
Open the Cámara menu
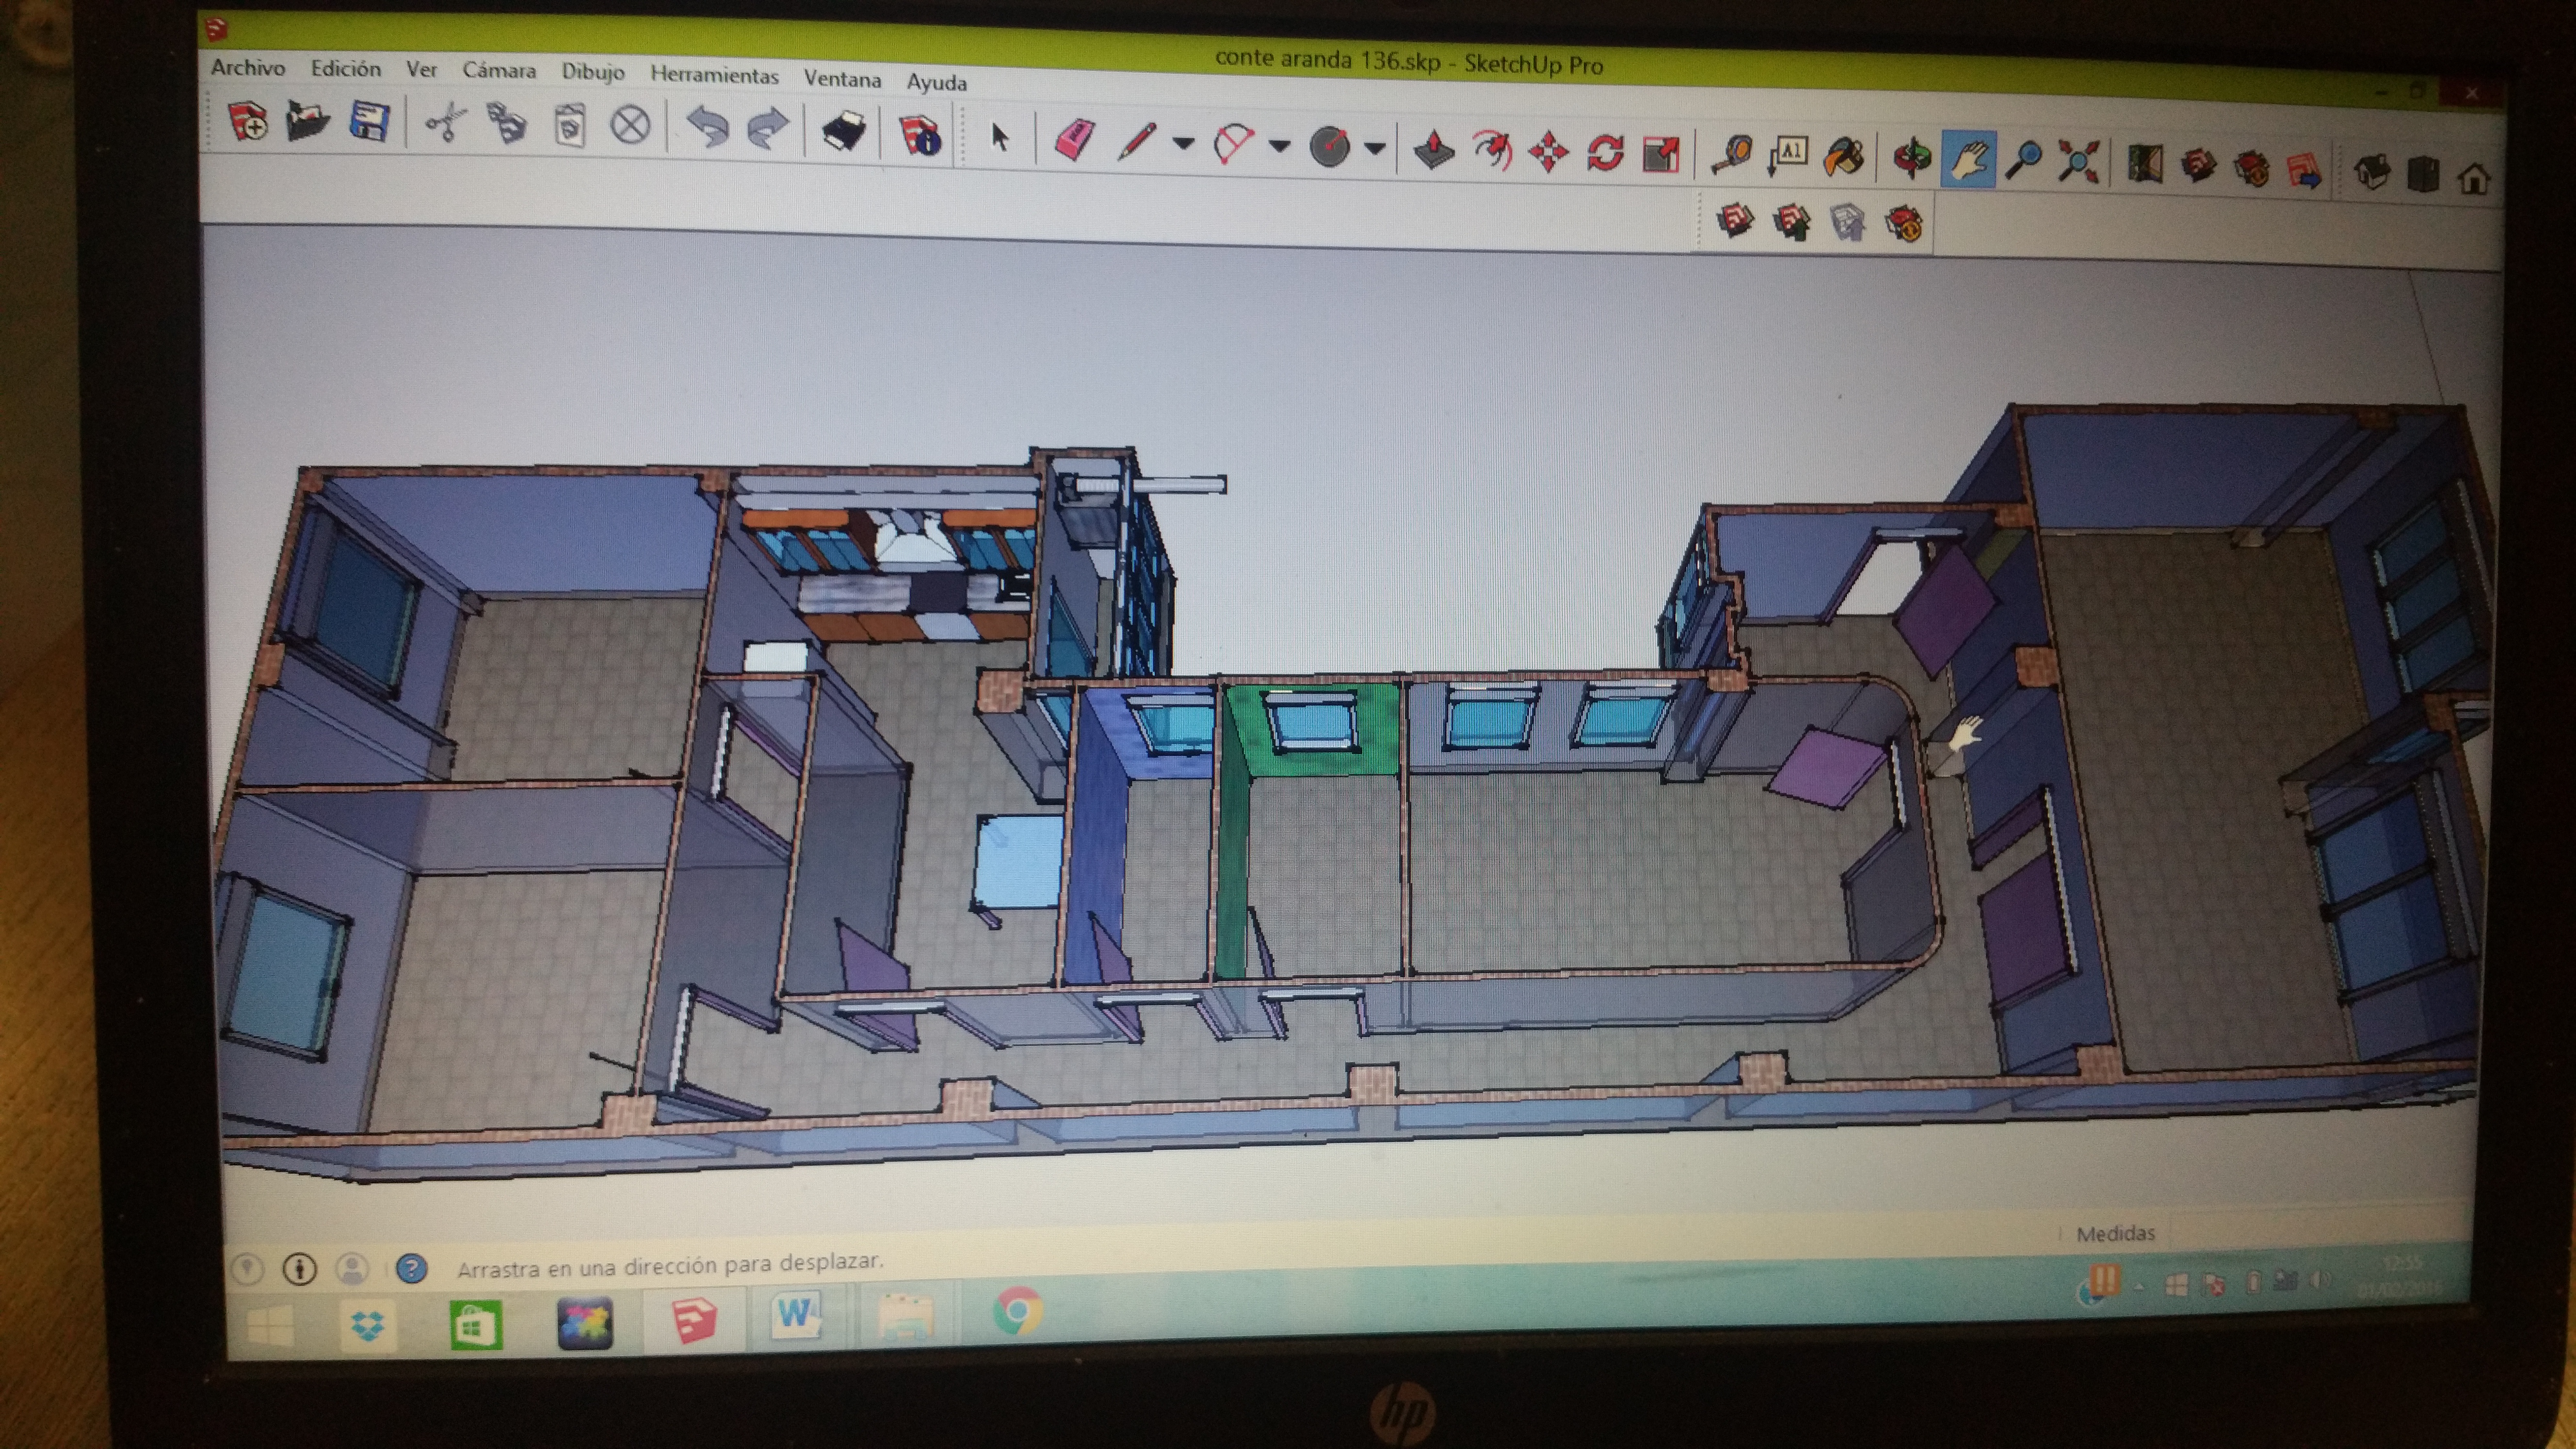(x=500, y=71)
